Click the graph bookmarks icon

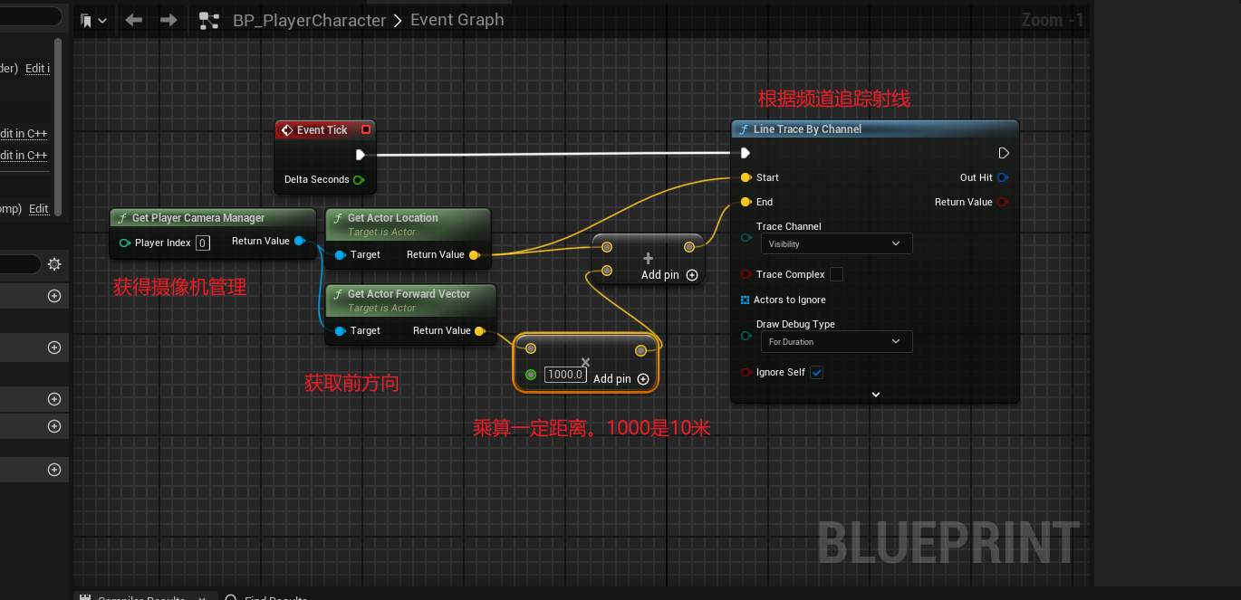[87, 20]
